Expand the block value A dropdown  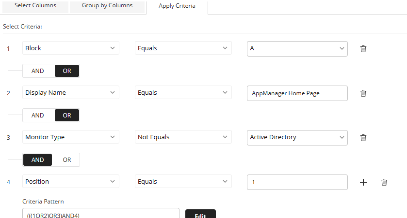(x=297, y=48)
